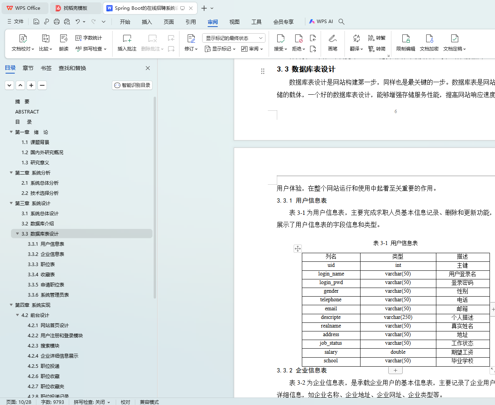The width and height of the screenshot is (495, 405).
Task: Click the print icon in quick access bar
Action: coord(57,22)
